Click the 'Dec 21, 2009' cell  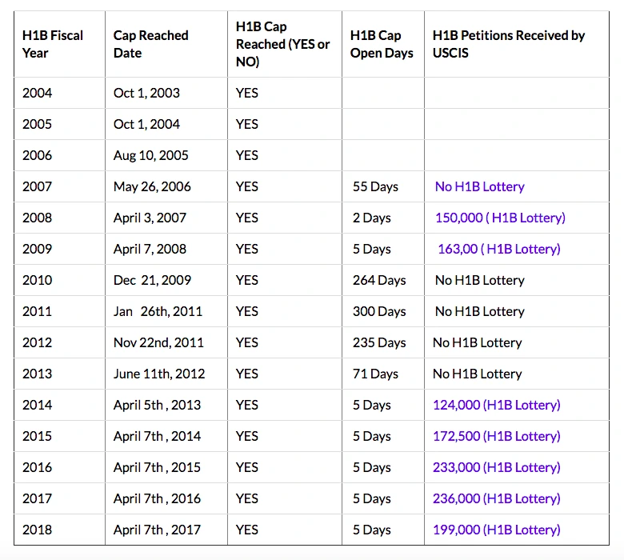click(166, 280)
